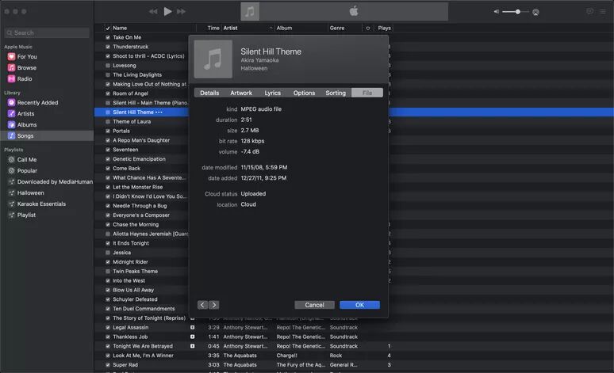Switch to the Artwork tab
This screenshot has width=614, height=373.
(241, 93)
